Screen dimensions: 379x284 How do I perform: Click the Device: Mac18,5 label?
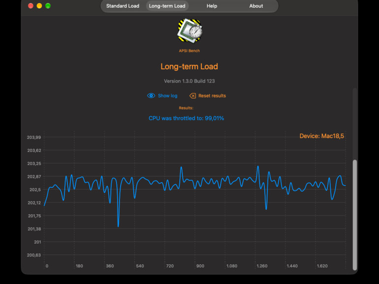point(322,136)
